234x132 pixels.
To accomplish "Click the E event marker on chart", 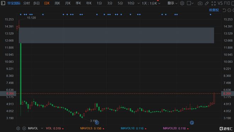I will pos(97,123).
